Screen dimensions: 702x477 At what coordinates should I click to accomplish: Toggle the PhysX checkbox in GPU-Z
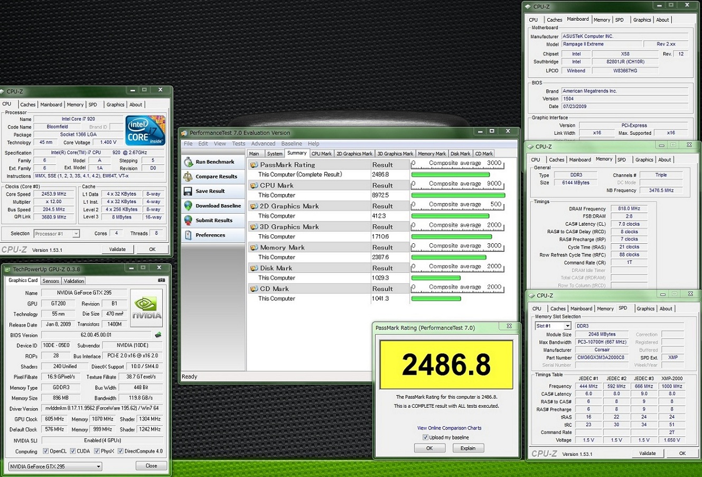click(x=97, y=451)
